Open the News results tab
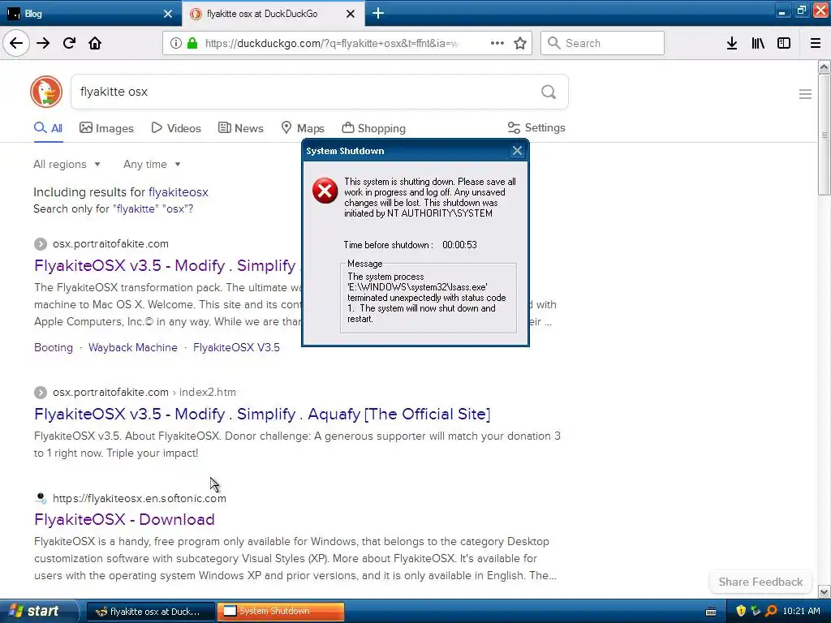 coord(241,128)
